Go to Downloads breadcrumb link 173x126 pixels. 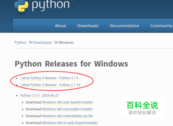(x=43, y=42)
